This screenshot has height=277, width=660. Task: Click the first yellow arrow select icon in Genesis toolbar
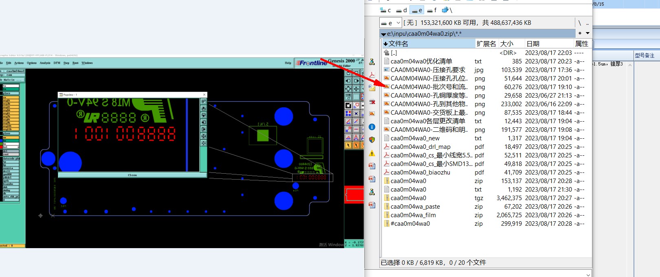(x=348, y=145)
